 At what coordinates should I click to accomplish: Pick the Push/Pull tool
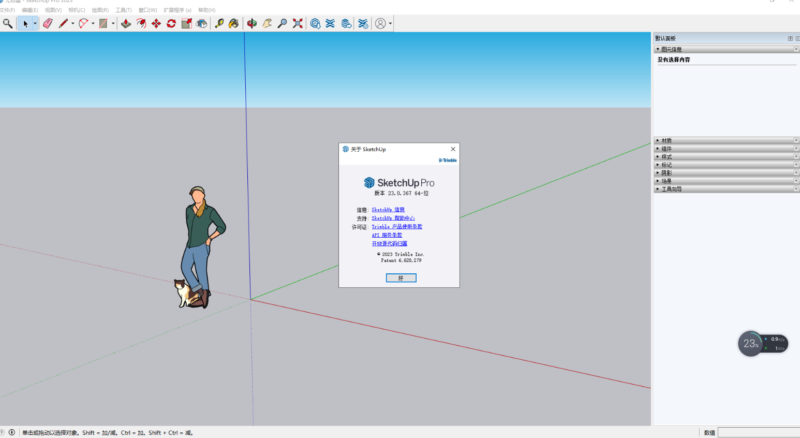(126, 23)
